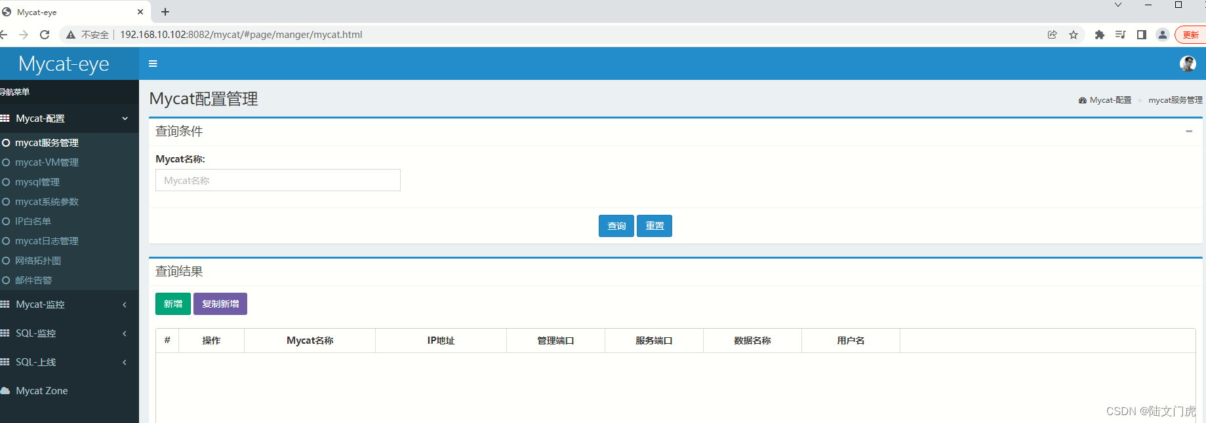
Task: Click the Mycat名称 column header
Action: (310, 340)
